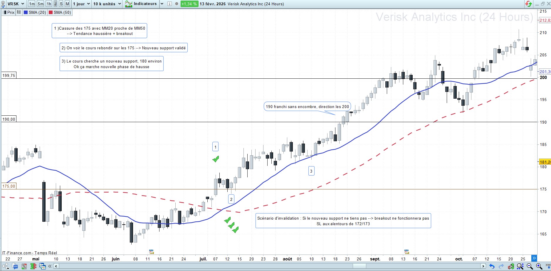The height and width of the screenshot is (271, 551).
Task: Jump to latest bars with the blue double chevron
Action: click(x=534, y=258)
